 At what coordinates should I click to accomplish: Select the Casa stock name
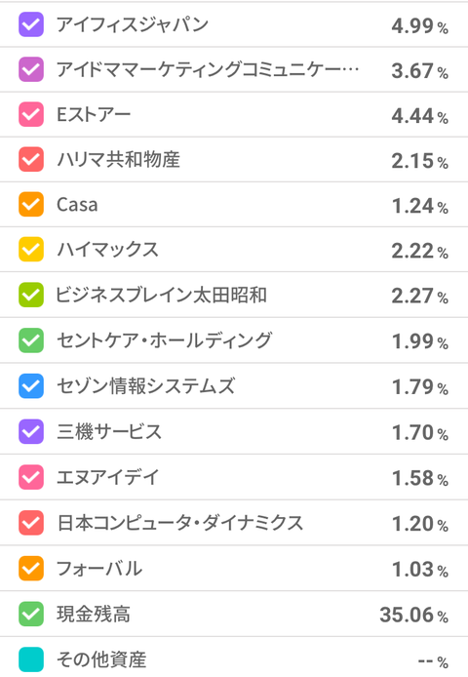pyautogui.click(x=77, y=205)
